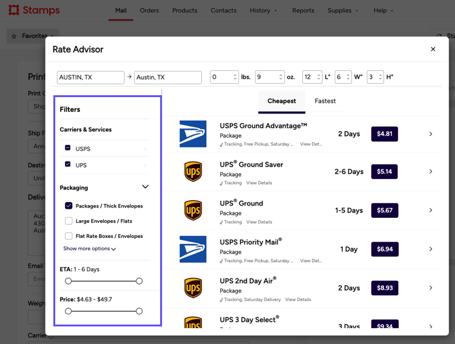Check Flat Rate Boxes / Envelopes
The height and width of the screenshot is (344, 455).
(x=69, y=236)
